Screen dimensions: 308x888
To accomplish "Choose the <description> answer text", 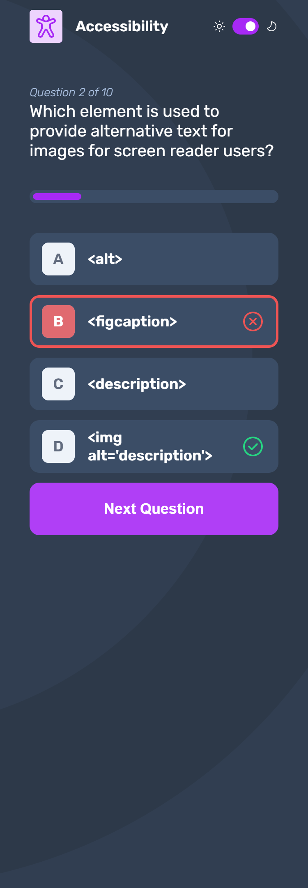I will click(137, 384).
